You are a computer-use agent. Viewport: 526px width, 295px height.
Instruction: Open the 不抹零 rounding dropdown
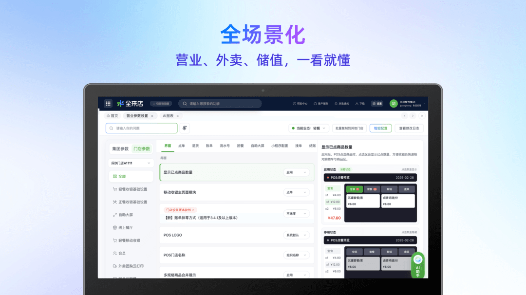[296, 214]
